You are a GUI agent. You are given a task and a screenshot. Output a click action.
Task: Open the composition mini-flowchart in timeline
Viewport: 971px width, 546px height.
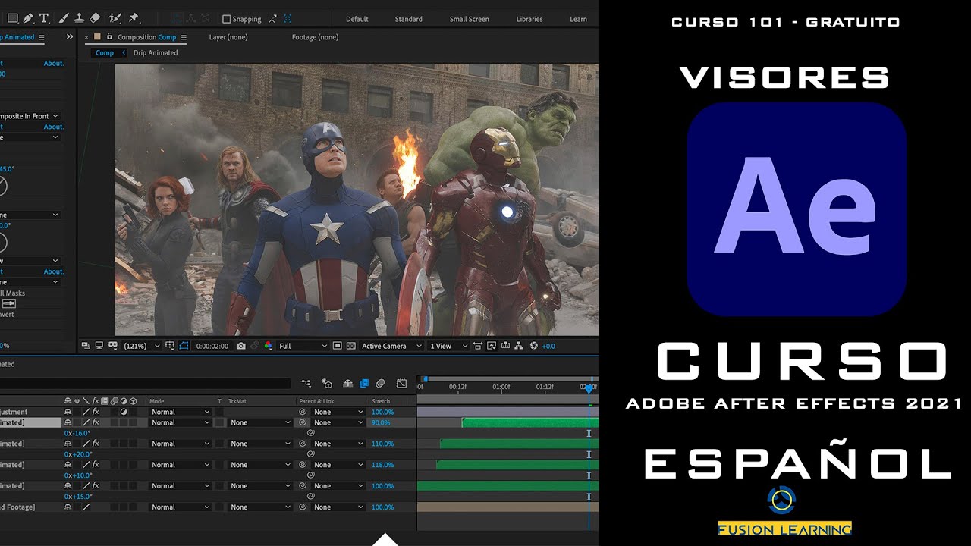point(306,384)
